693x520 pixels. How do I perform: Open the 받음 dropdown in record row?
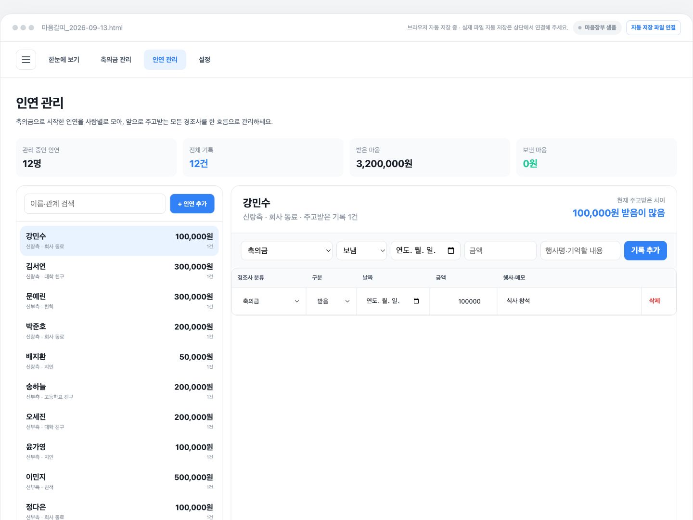(x=332, y=301)
